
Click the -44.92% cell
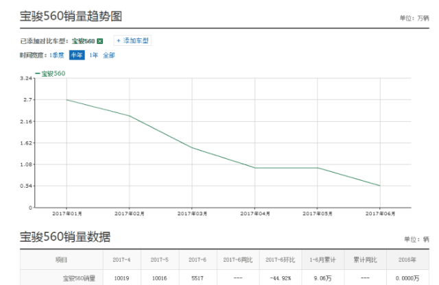(x=281, y=278)
